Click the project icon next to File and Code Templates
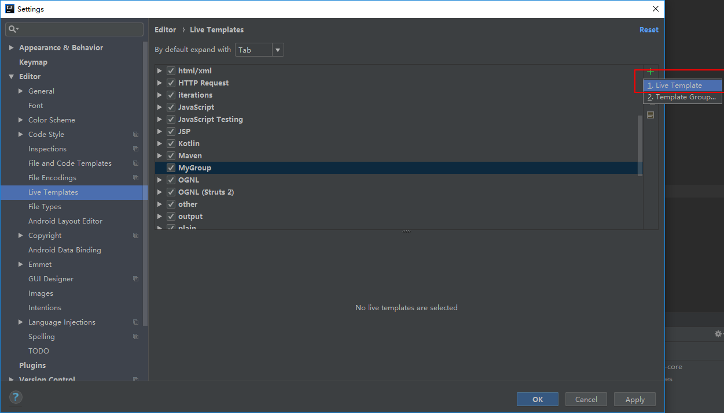724x413 pixels. click(x=135, y=163)
